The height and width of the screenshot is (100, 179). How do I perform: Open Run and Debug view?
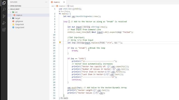tap(4, 23)
